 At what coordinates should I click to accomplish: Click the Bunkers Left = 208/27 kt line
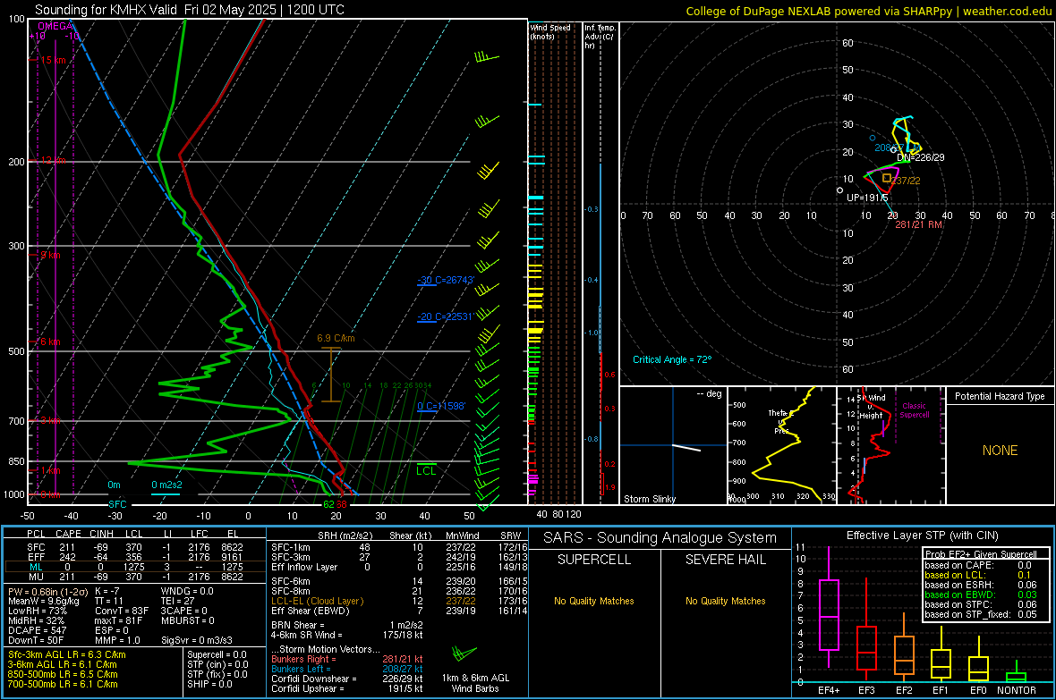point(347,669)
